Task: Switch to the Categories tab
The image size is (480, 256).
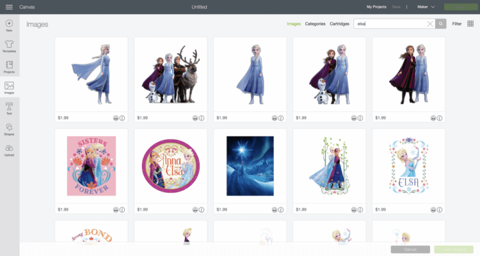Action: pyautogui.click(x=315, y=24)
